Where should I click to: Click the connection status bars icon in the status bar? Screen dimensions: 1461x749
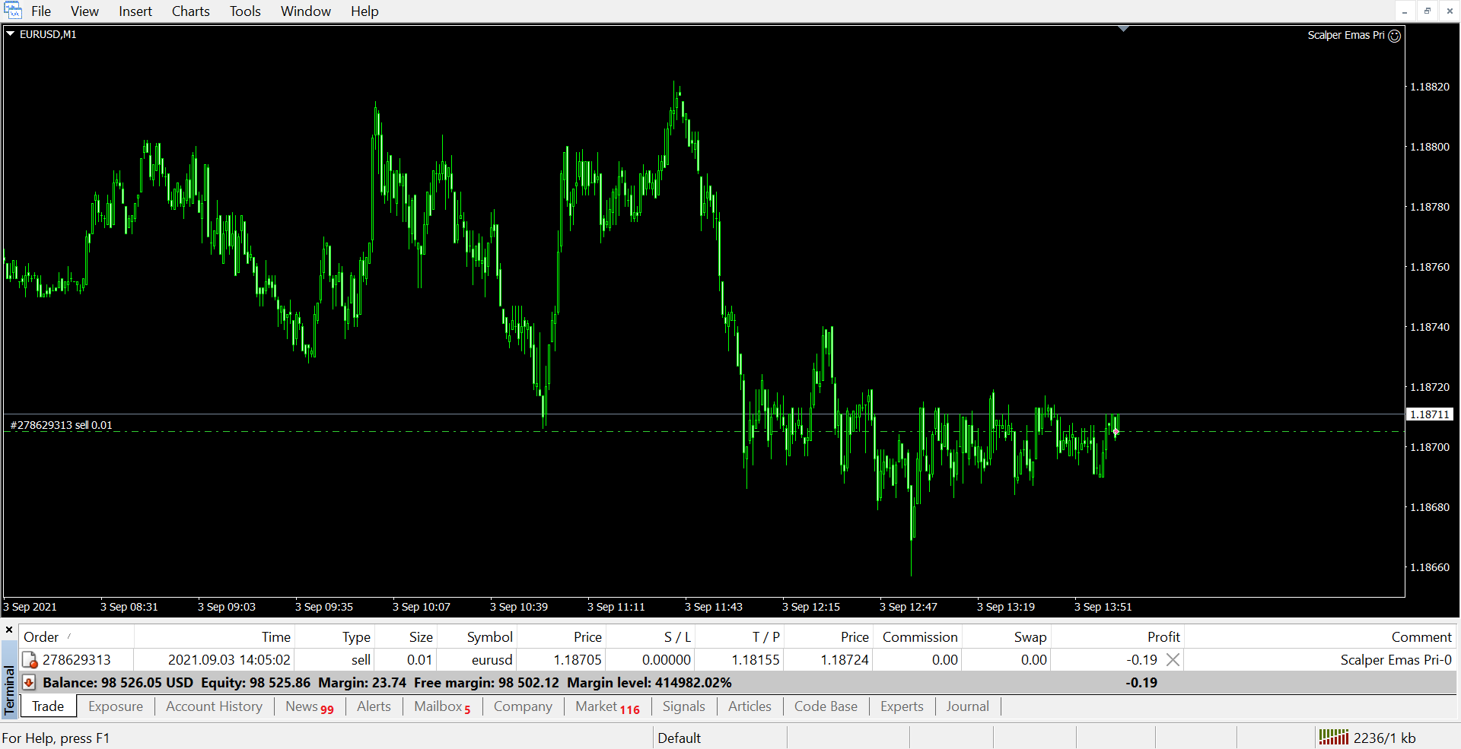[1333, 738]
